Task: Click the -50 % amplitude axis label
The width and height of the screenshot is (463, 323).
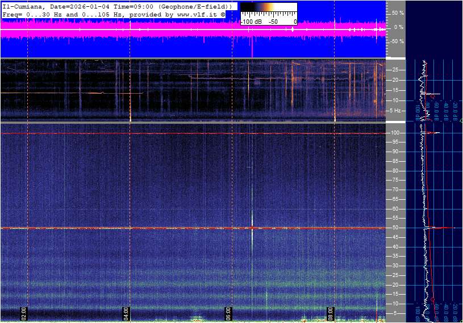Action: pyautogui.click(x=397, y=41)
